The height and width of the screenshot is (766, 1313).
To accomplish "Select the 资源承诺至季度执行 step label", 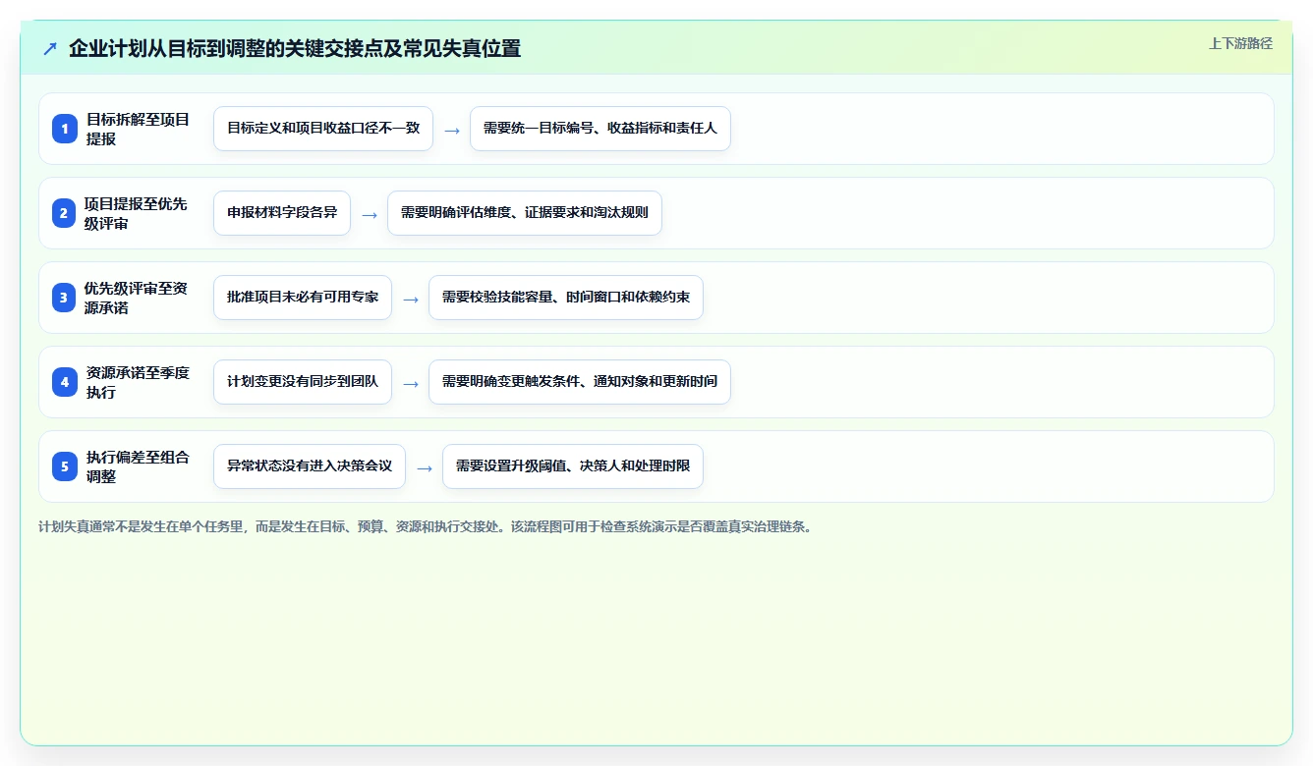I will pyautogui.click(x=139, y=382).
